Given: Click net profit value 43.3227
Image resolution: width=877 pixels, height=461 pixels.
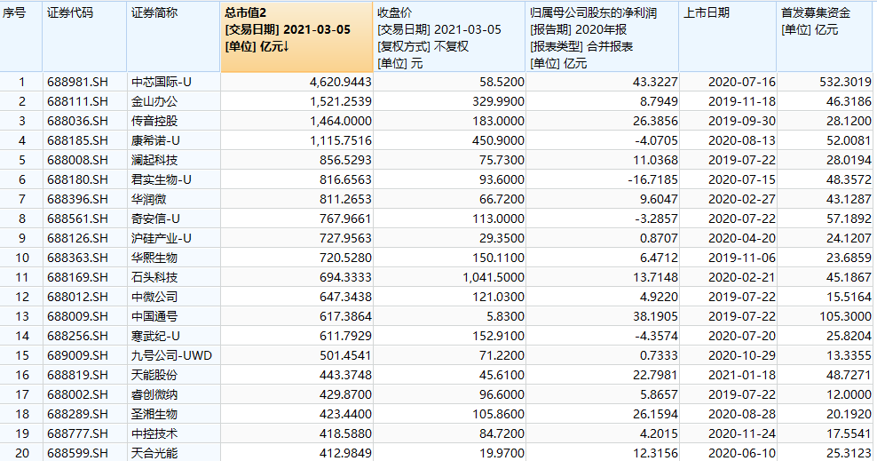Looking at the screenshot, I should click(x=655, y=82).
